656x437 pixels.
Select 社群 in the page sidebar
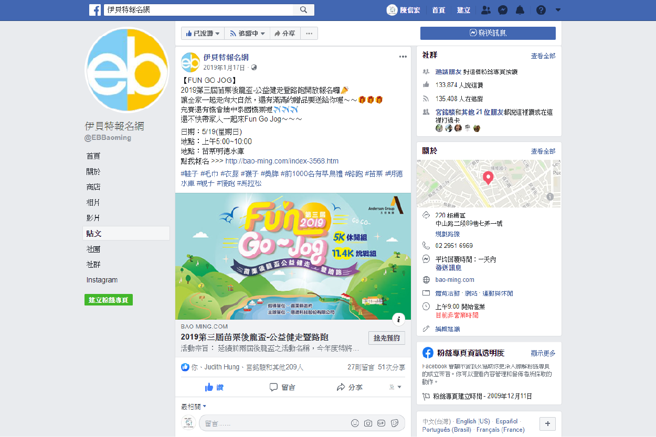tap(93, 264)
